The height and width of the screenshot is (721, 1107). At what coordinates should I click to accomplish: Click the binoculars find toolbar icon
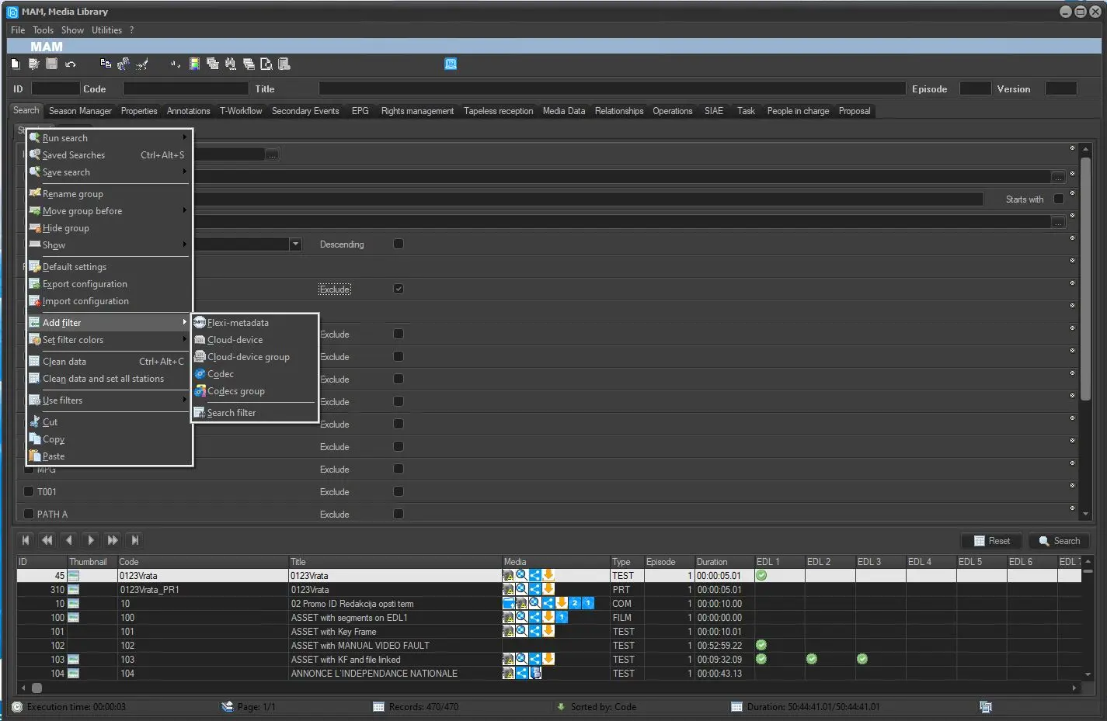pyautogui.click(x=231, y=64)
